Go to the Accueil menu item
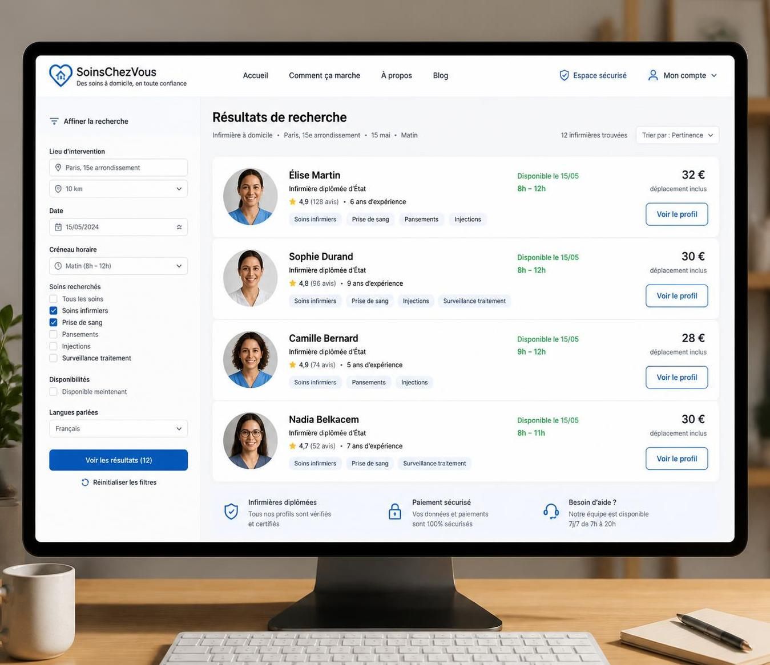This screenshot has width=770, height=665. click(x=255, y=75)
